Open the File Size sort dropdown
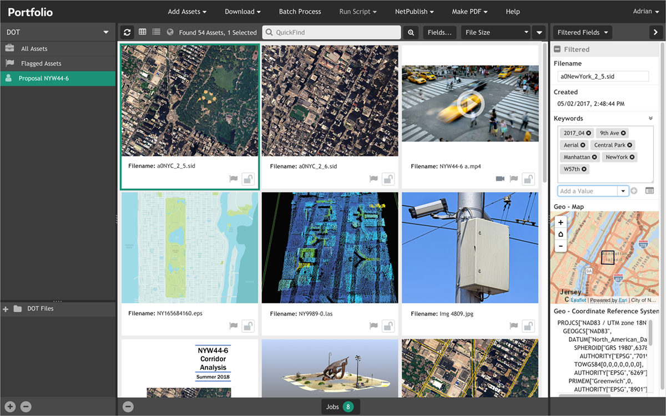The height and width of the screenshot is (416, 666). [496, 32]
